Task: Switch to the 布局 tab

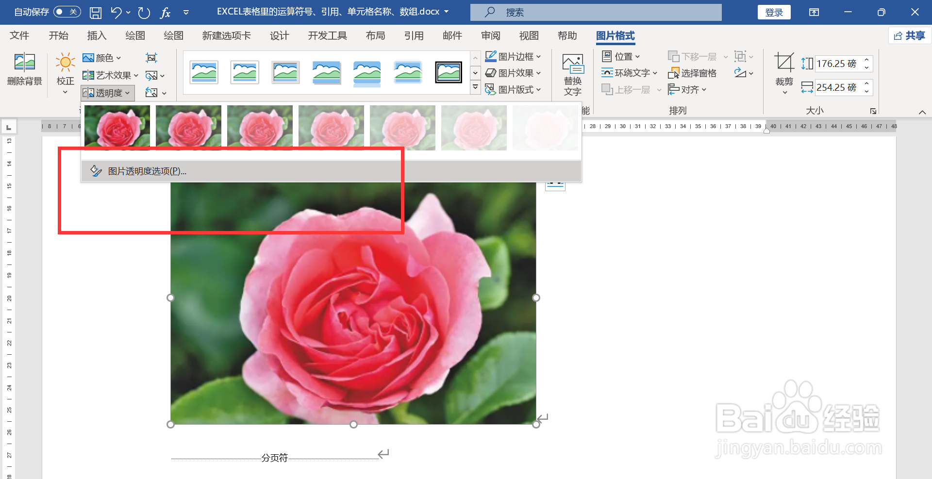Action: 375,35
